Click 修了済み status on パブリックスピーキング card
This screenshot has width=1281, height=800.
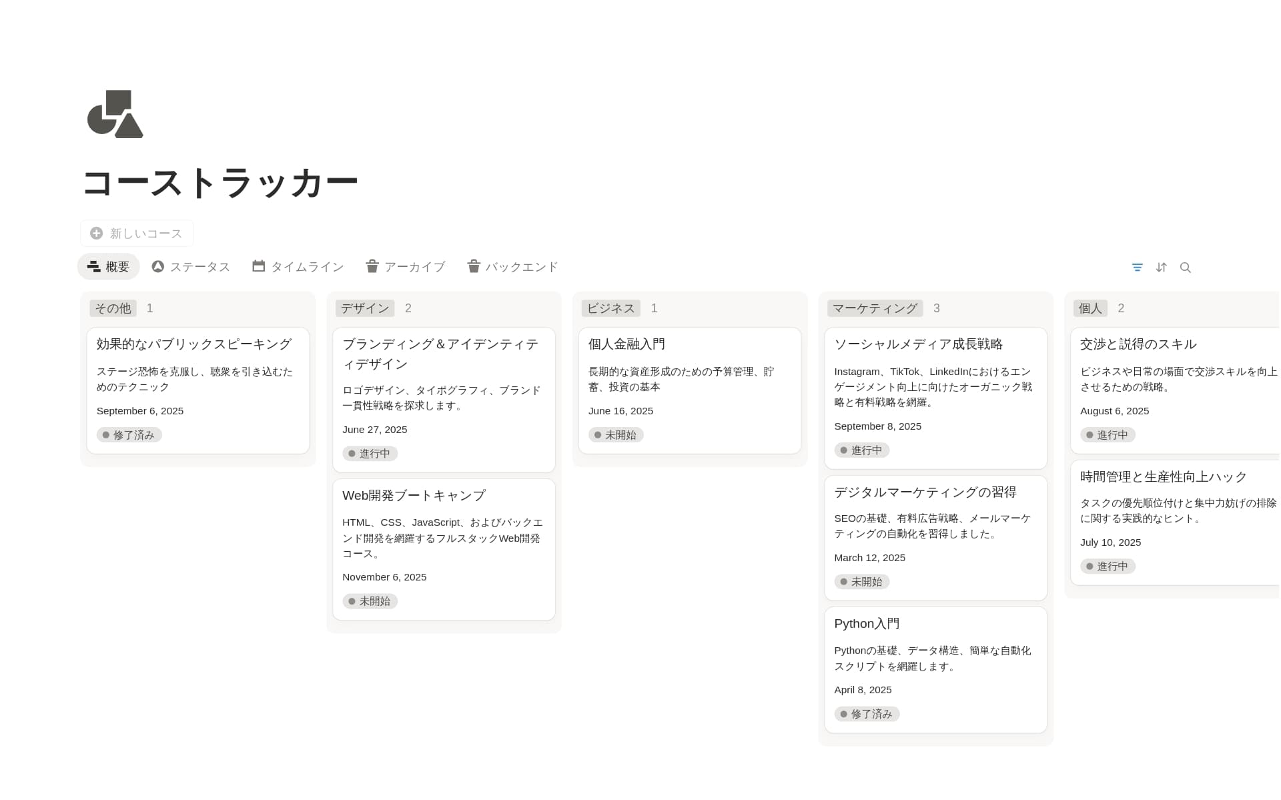pos(129,434)
